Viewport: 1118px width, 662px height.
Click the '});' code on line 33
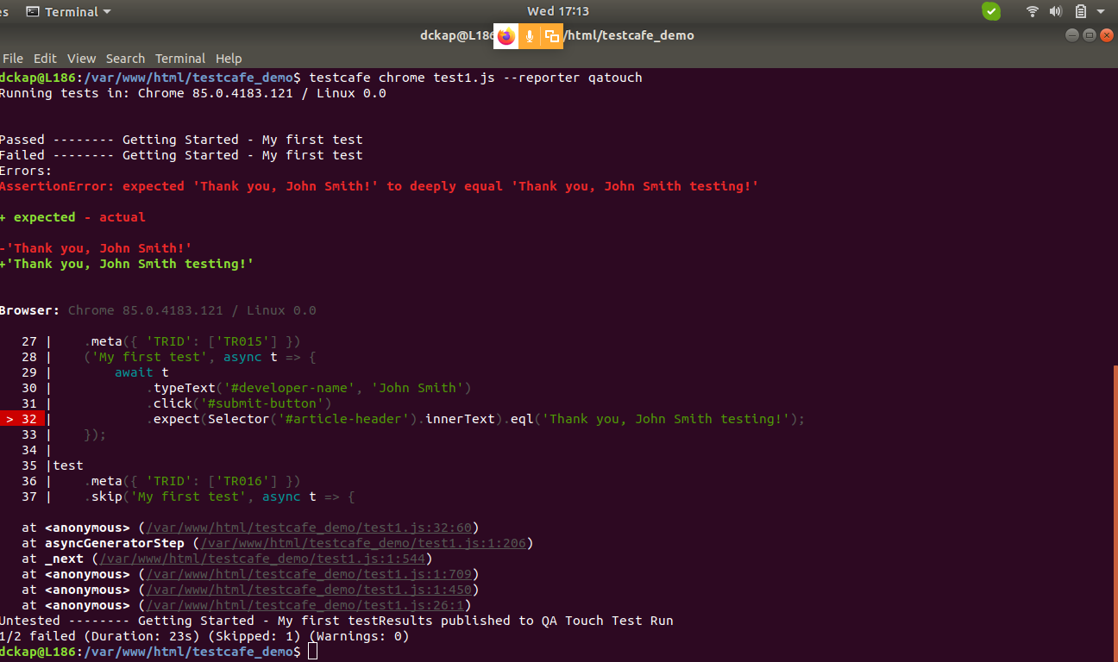95,434
